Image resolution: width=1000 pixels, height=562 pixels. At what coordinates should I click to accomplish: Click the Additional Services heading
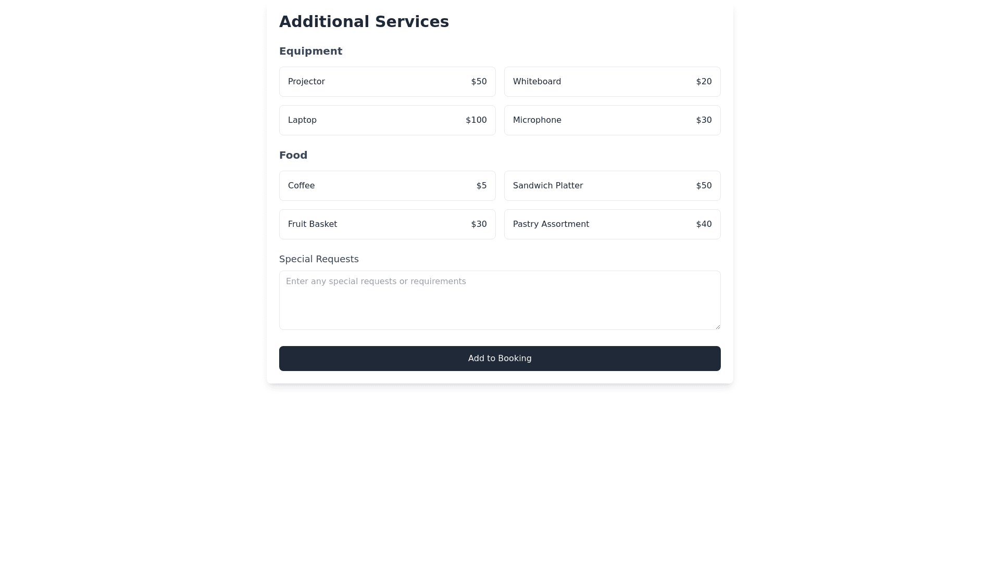(x=364, y=22)
